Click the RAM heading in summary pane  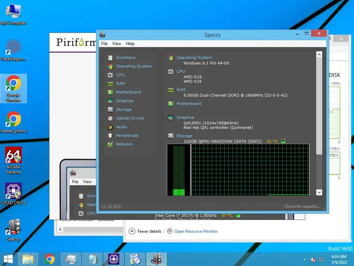(181, 90)
